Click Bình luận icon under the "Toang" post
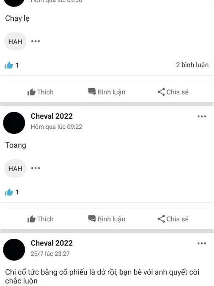 92,219
